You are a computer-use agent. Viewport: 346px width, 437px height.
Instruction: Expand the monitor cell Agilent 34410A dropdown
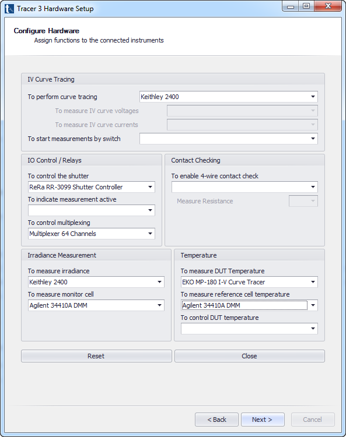(96, 305)
